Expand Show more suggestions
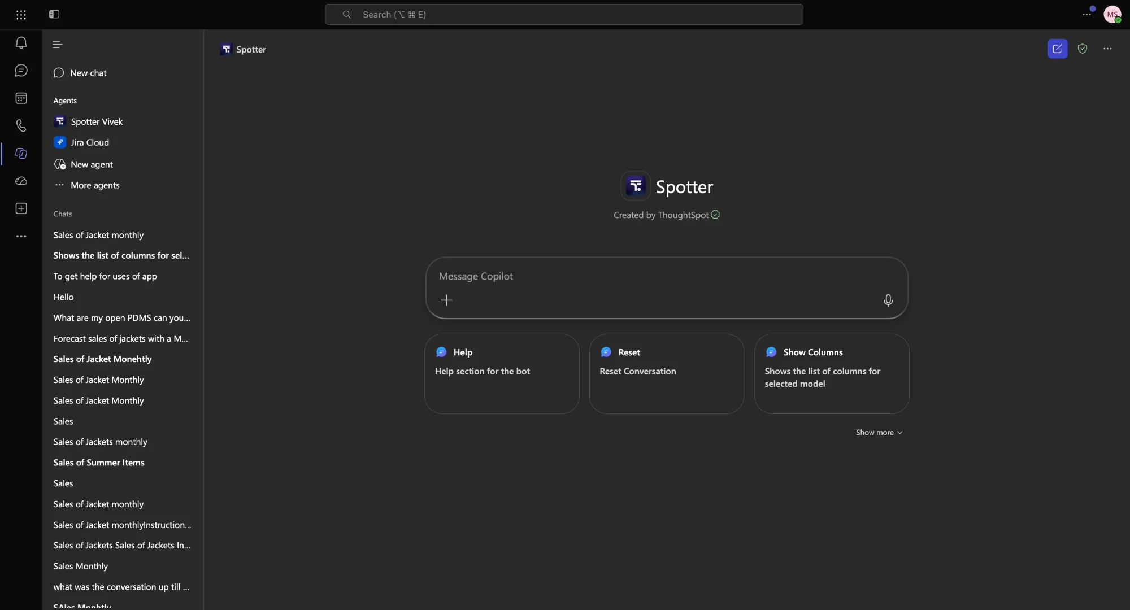Screen dimensions: 1130x610 tap(879, 433)
